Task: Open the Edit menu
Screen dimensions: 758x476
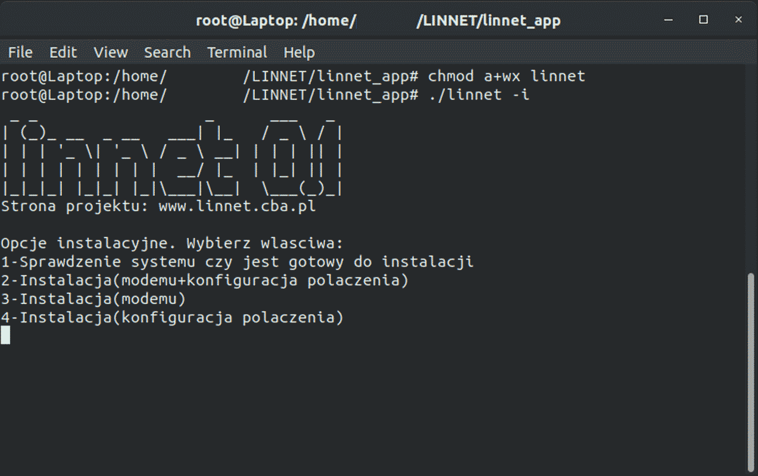Action: pos(63,52)
